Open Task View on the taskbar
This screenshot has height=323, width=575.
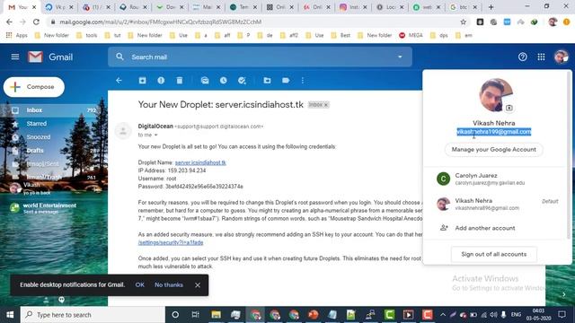[195, 315]
